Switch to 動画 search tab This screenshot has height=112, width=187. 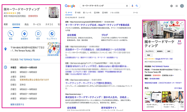(105, 13)
